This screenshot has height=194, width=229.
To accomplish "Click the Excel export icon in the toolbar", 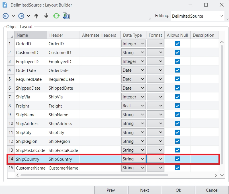I will (x=66, y=16).
